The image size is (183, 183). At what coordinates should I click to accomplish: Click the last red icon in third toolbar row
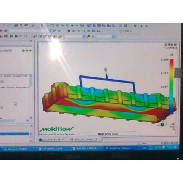tap(60, 37)
